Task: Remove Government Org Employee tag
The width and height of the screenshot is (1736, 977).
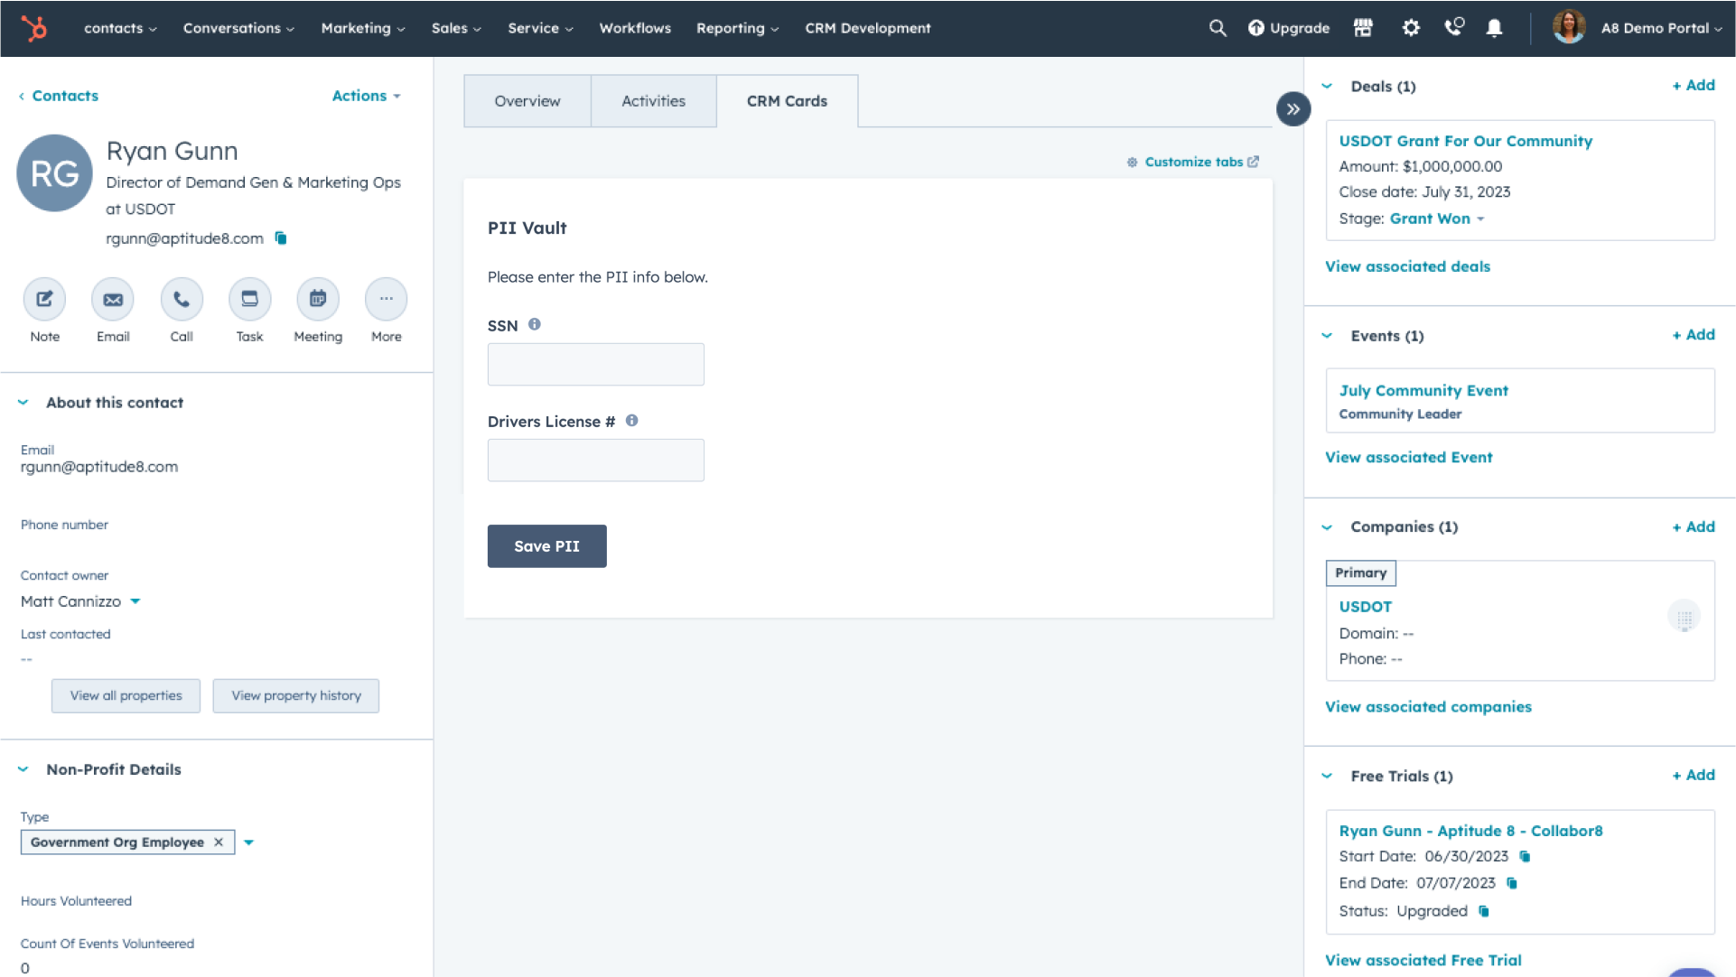Action: [x=219, y=842]
